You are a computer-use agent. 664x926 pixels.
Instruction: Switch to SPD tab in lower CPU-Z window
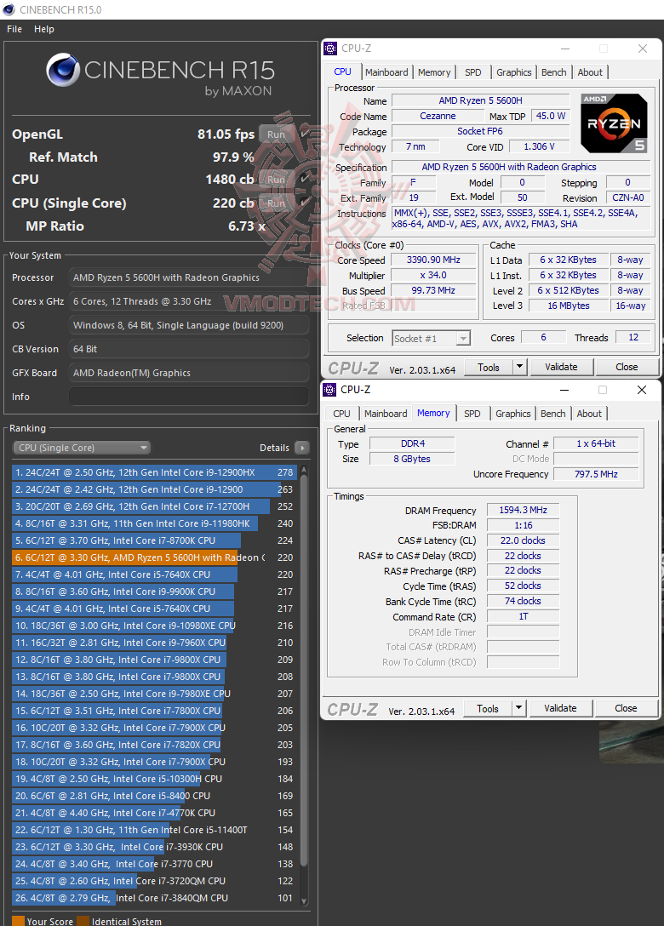click(x=472, y=414)
